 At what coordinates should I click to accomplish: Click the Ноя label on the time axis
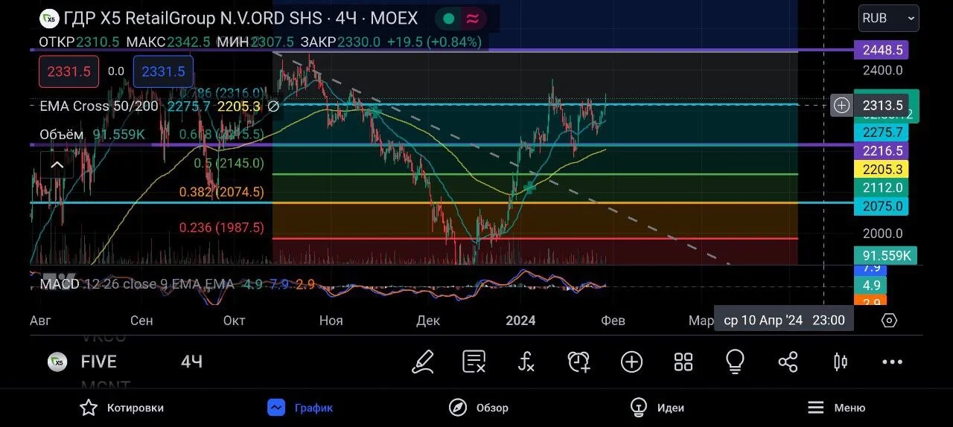331,321
